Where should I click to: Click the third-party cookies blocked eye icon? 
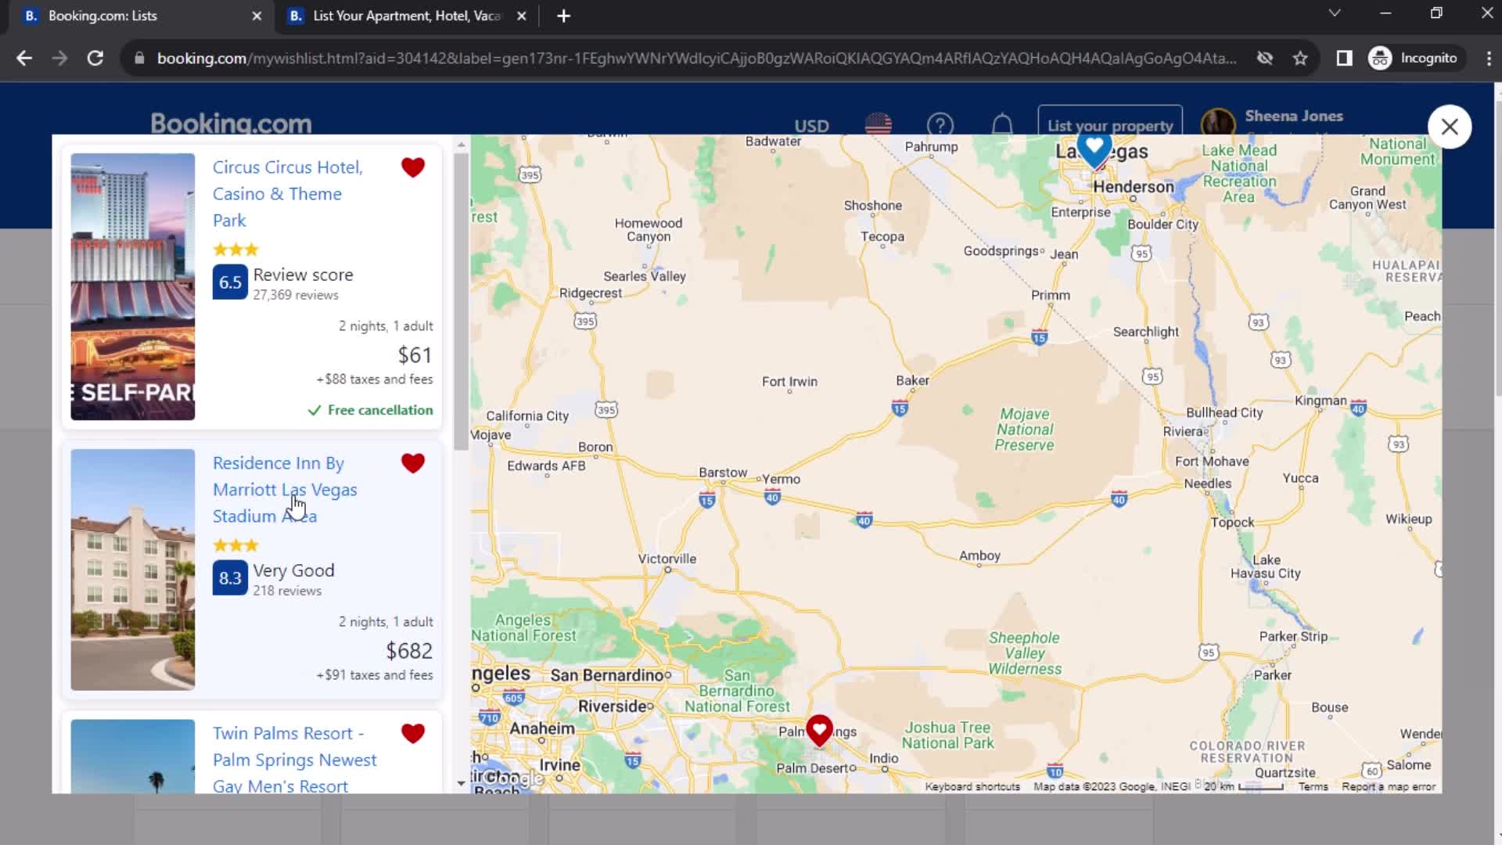1264,58
